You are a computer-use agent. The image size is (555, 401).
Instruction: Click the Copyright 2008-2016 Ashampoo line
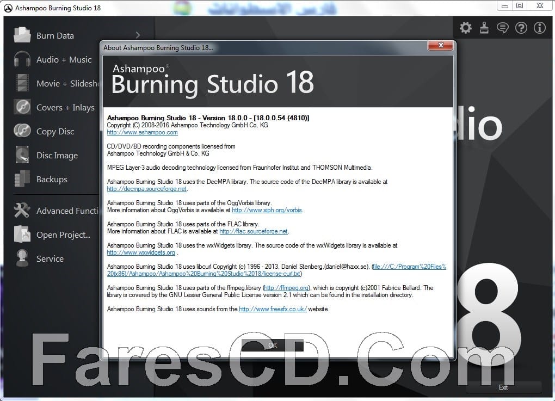(x=187, y=125)
